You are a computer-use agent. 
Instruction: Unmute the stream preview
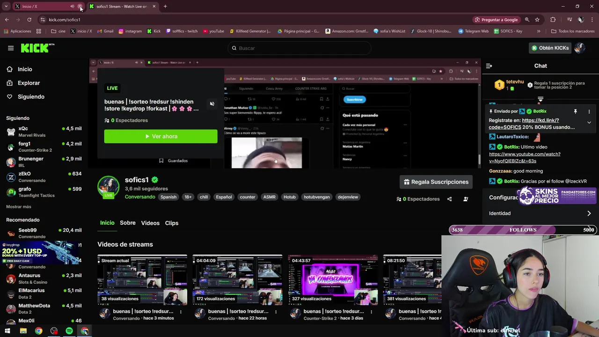coord(212,104)
